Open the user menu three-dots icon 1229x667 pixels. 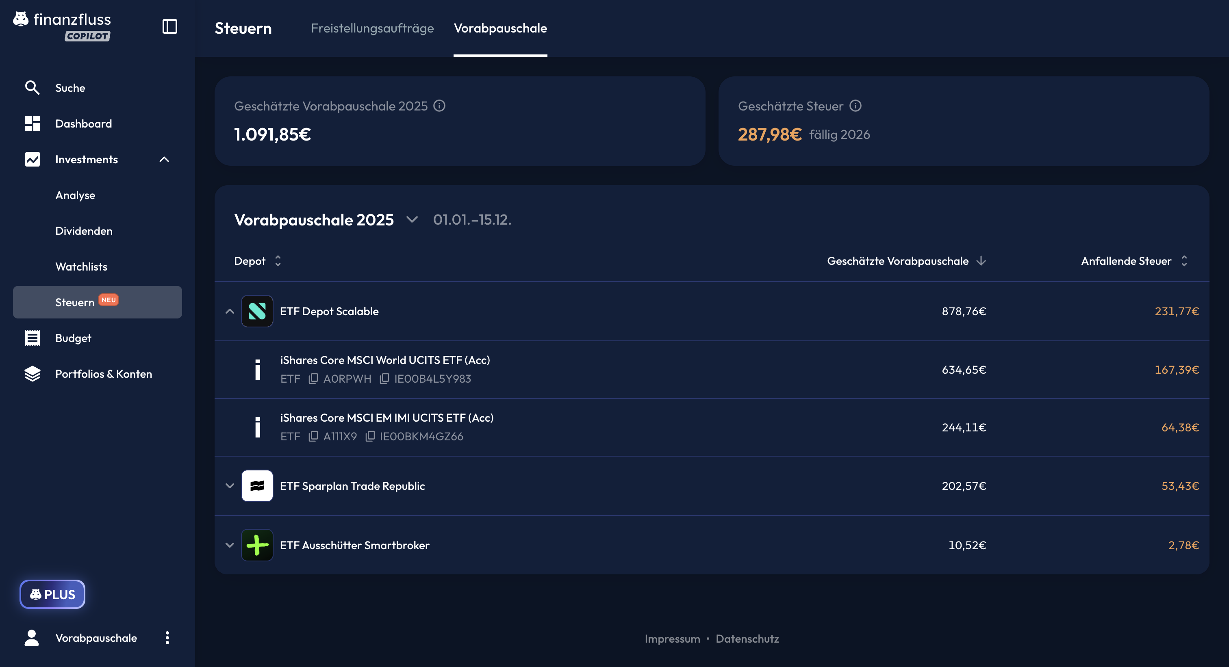coord(167,638)
